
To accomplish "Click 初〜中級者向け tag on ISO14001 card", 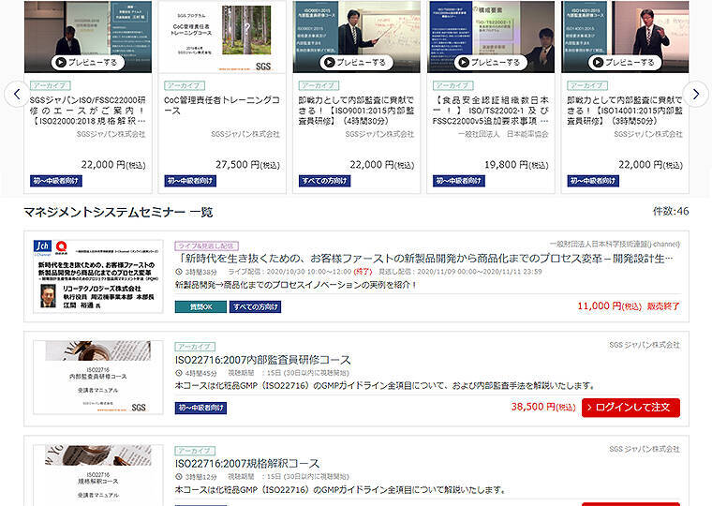I will click(x=593, y=181).
